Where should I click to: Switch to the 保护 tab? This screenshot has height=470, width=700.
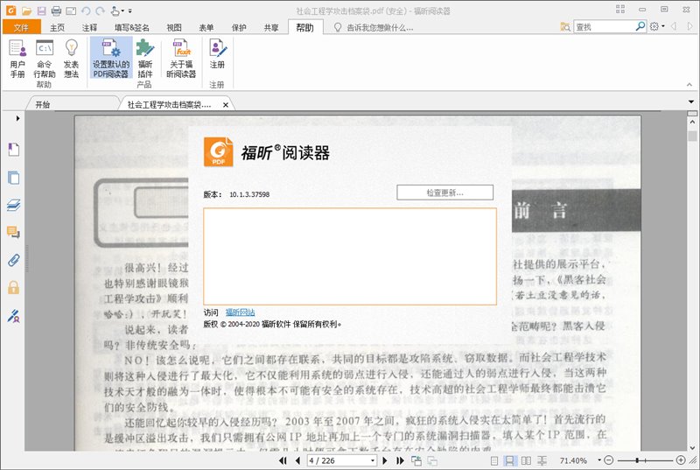pos(239,28)
